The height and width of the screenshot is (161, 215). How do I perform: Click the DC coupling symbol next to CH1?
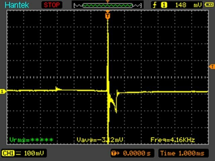(x=18, y=153)
